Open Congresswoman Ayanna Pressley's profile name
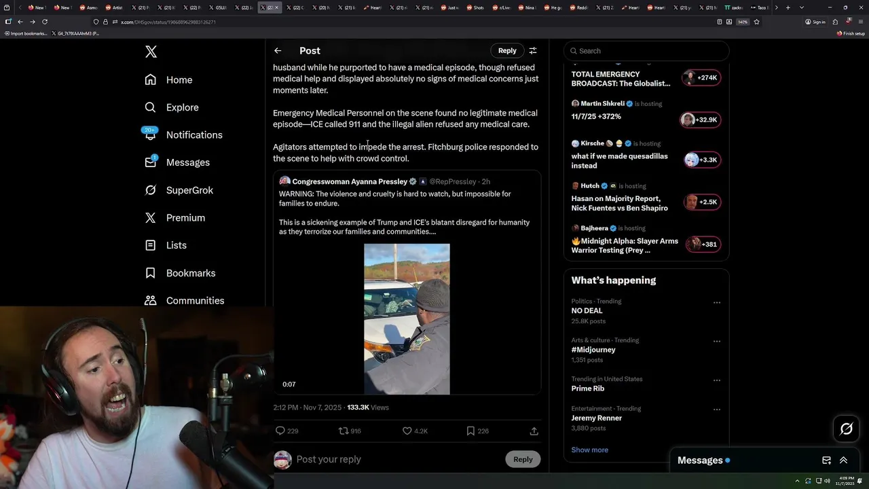This screenshot has height=489, width=869. pos(350,181)
